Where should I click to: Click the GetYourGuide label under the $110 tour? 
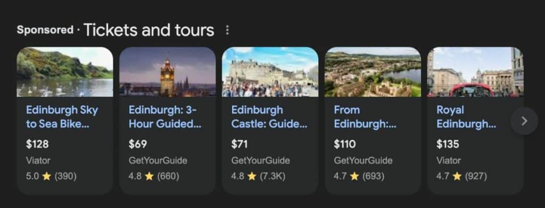click(363, 161)
